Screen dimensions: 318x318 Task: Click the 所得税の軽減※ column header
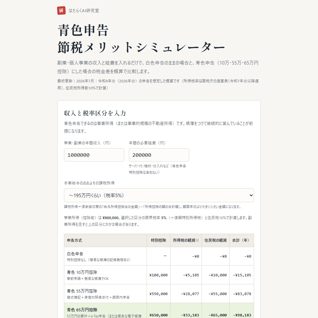(186, 240)
